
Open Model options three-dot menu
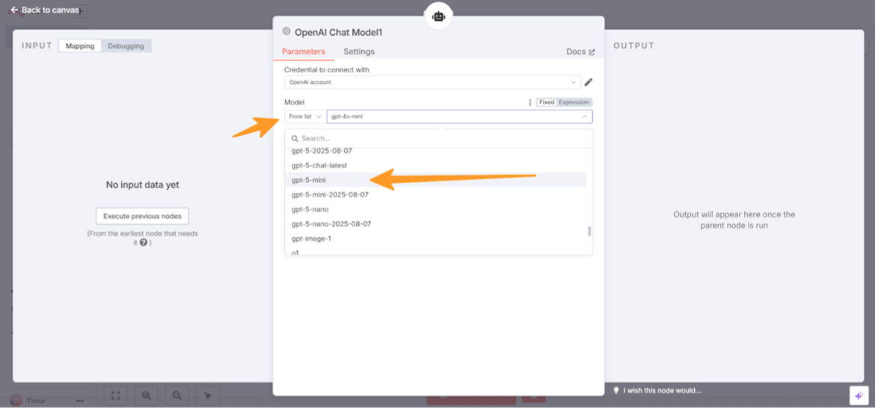point(529,102)
